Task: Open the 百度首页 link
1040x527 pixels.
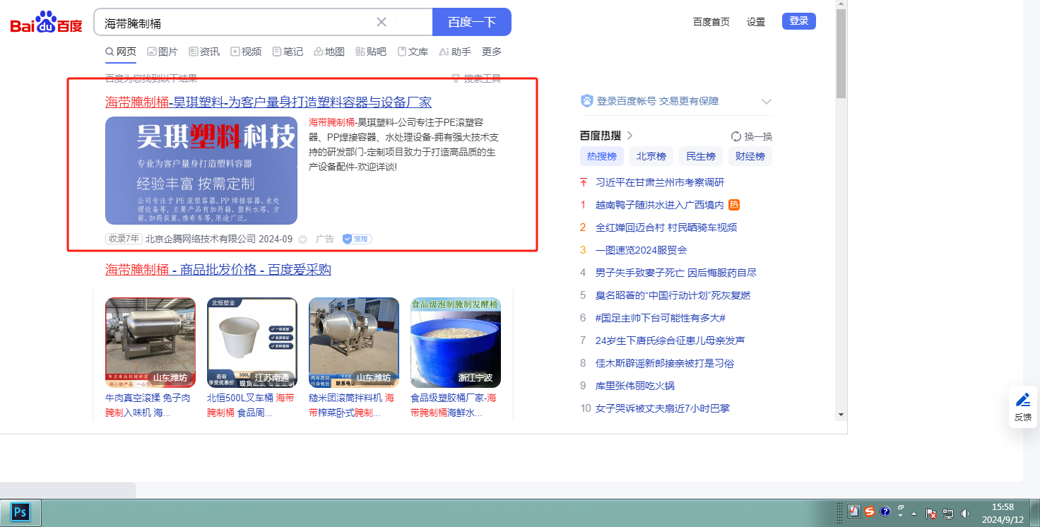Action: pos(711,22)
